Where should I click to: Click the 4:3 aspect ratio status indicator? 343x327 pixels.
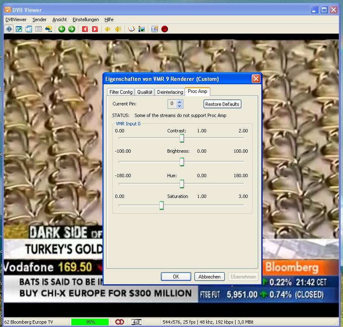(136, 322)
